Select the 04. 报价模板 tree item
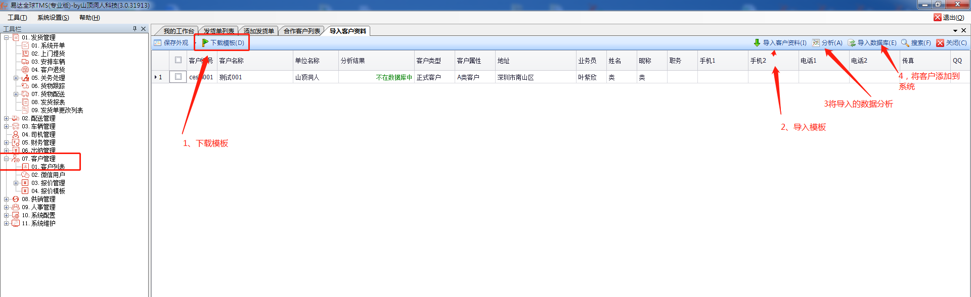Screen dimensions: 971x297 (x=48, y=191)
